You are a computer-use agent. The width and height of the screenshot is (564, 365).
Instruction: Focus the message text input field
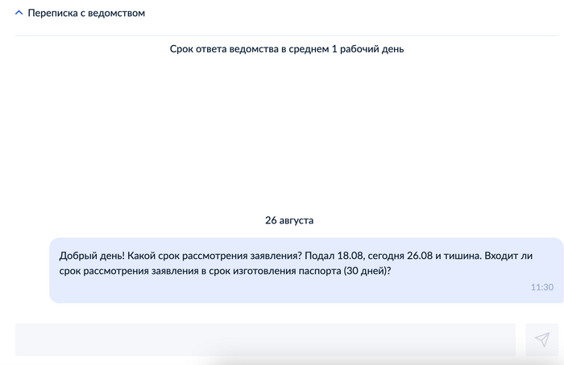click(265, 339)
